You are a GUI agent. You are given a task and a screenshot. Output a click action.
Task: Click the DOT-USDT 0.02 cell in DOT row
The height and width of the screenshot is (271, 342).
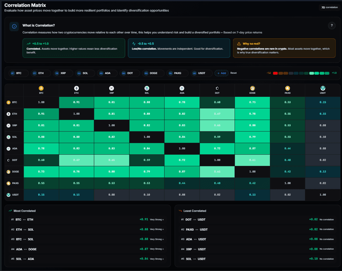click(323, 160)
